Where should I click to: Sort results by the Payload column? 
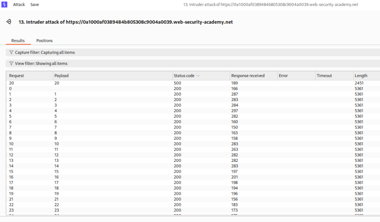click(x=61, y=75)
